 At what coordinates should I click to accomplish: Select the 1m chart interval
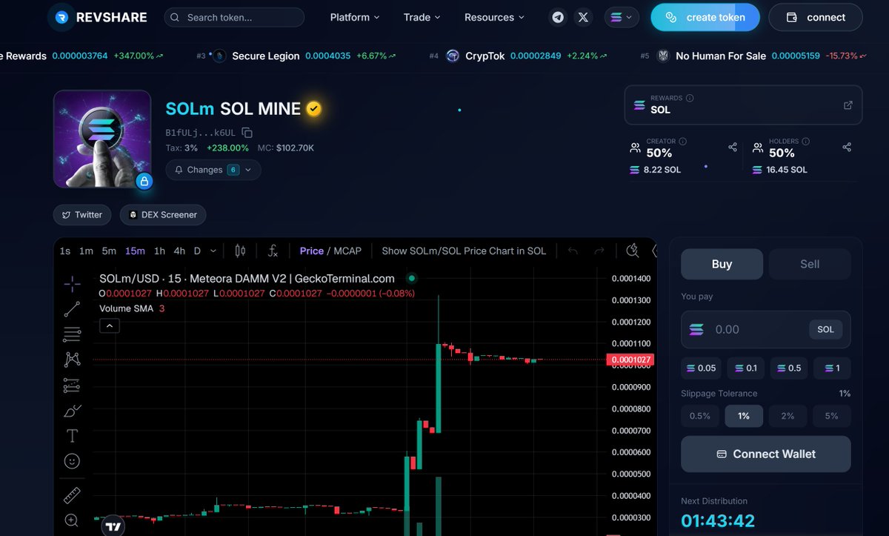[86, 251]
